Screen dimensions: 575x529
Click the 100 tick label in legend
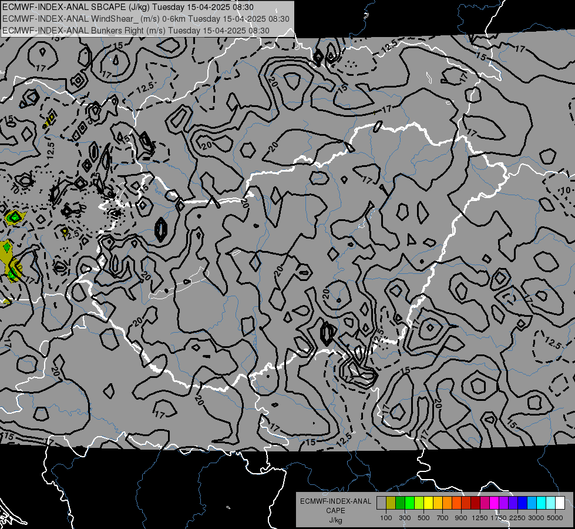click(x=386, y=518)
